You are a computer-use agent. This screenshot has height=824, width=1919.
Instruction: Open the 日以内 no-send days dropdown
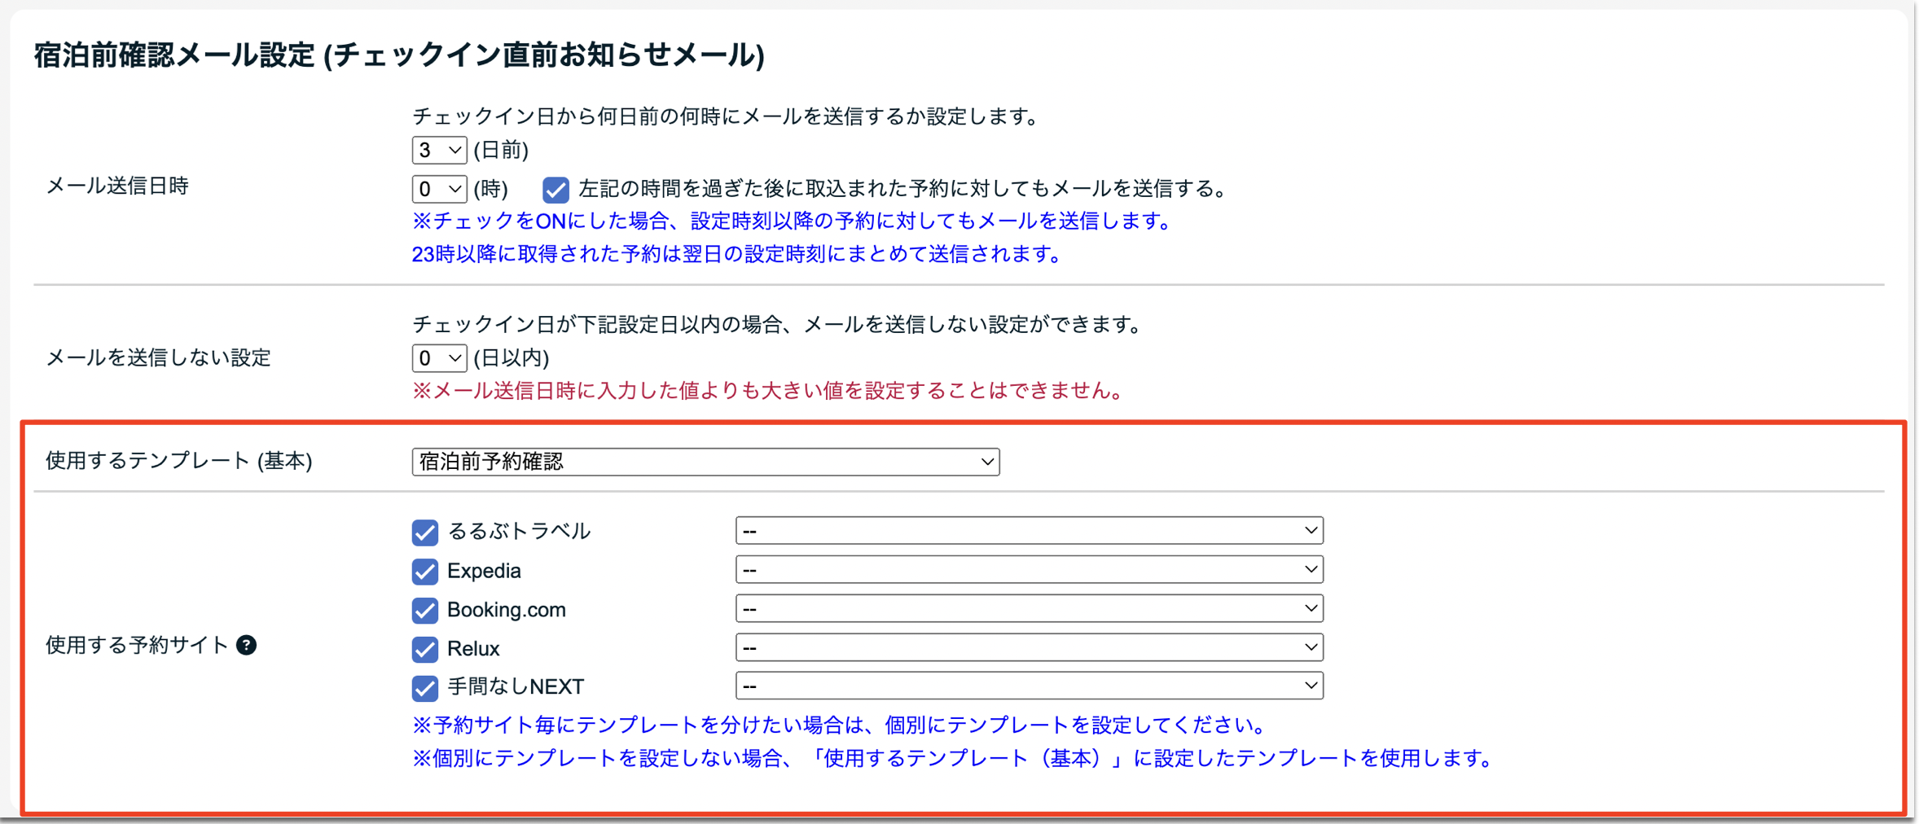pyautogui.click(x=439, y=358)
